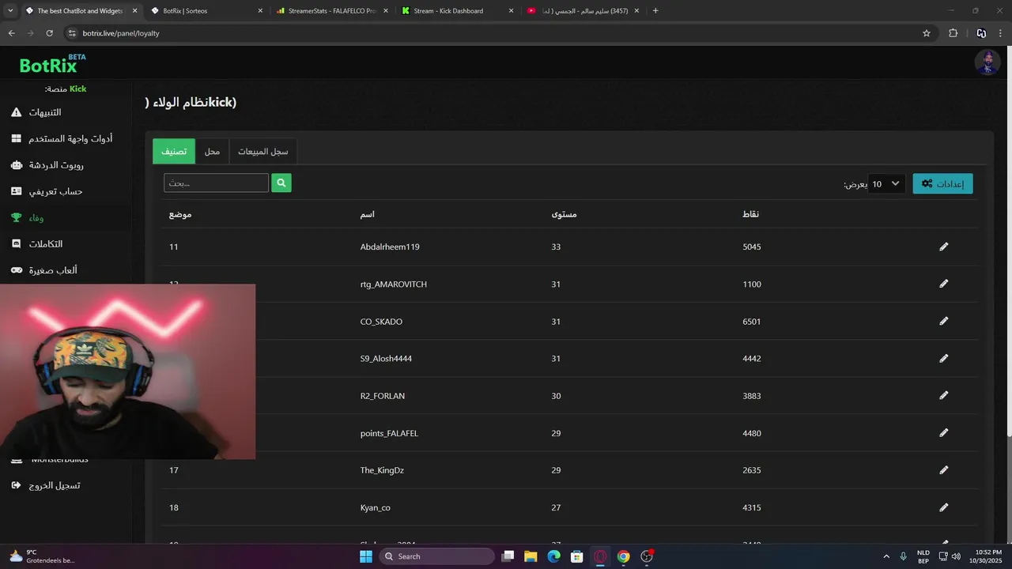
Task: Switch to StreamerStats FALAFELCO browser tab
Action: (x=331, y=11)
